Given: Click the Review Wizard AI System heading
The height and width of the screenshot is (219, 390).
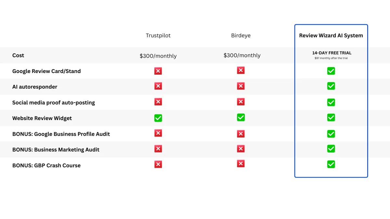Looking at the screenshot, I should tap(331, 36).
